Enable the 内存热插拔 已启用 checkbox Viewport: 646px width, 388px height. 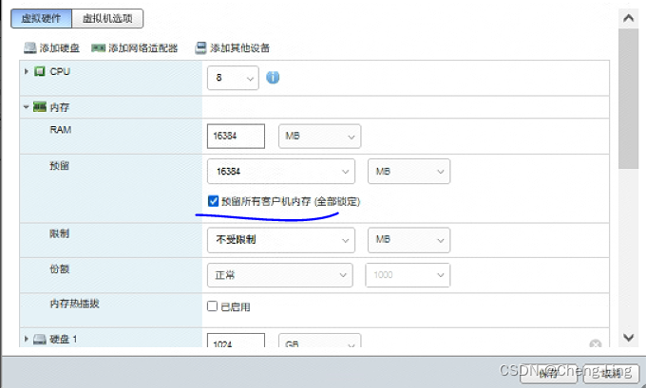[x=212, y=306]
